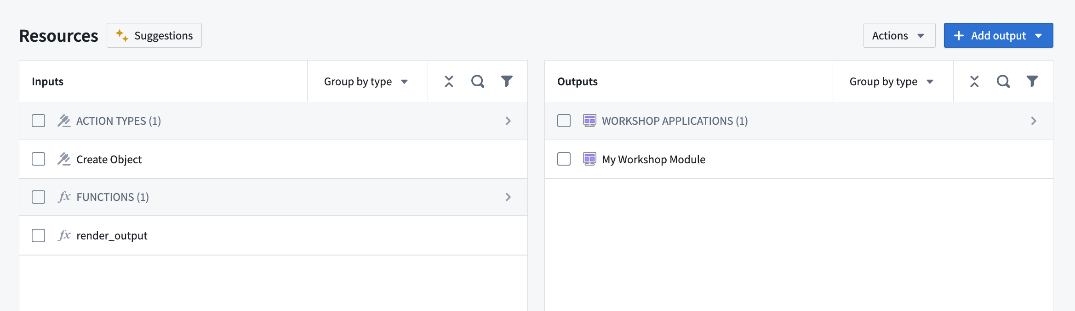Click the search icon in Inputs panel
Screen dimensions: 1075x311
(x=478, y=82)
